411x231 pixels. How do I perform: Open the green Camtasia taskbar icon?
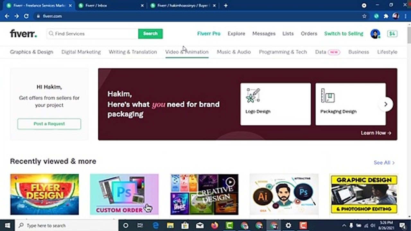[230, 225]
